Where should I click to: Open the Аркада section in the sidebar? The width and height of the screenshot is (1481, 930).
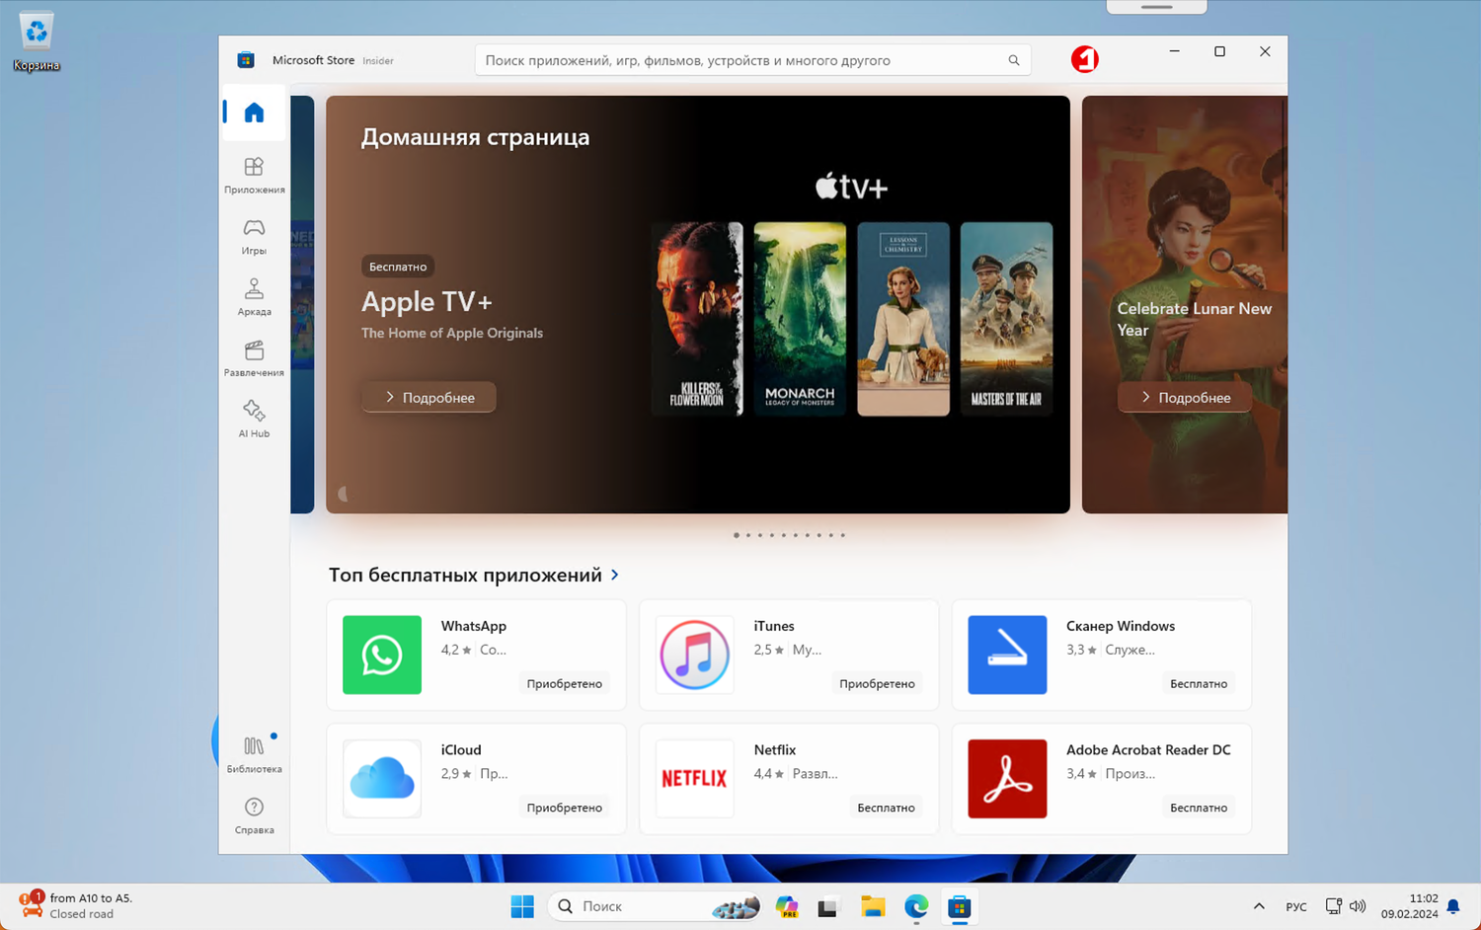[254, 297]
